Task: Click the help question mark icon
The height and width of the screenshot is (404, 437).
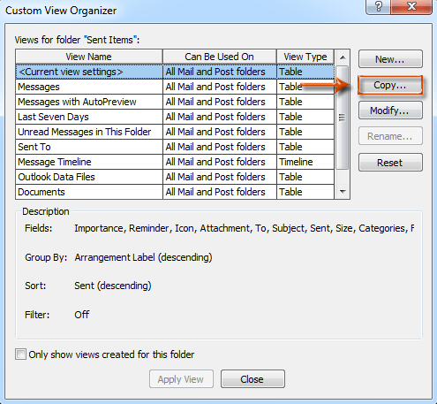Action: (378, 6)
